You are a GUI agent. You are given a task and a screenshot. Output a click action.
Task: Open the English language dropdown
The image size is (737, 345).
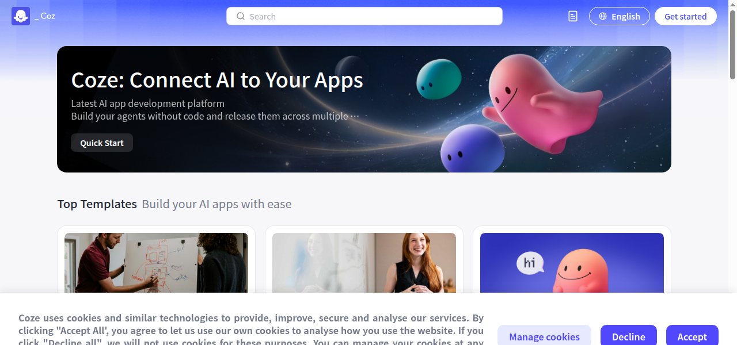(620, 16)
